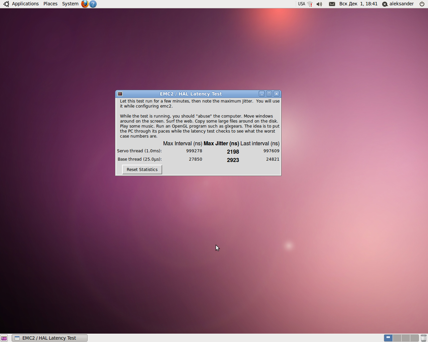This screenshot has width=428, height=342.
Task: Close the Latency Test window
Action: point(277,94)
